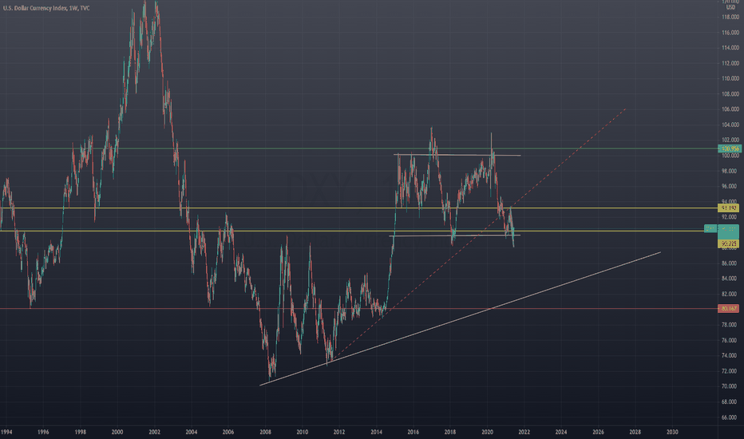Screen dimensions: 744x439
Task: Click the 74.000 price axis label
Action: pos(730,355)
